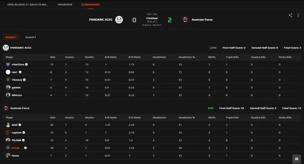Click verified badge next to reel-
This screenshot has width=304, height=164.
[20, 72]
